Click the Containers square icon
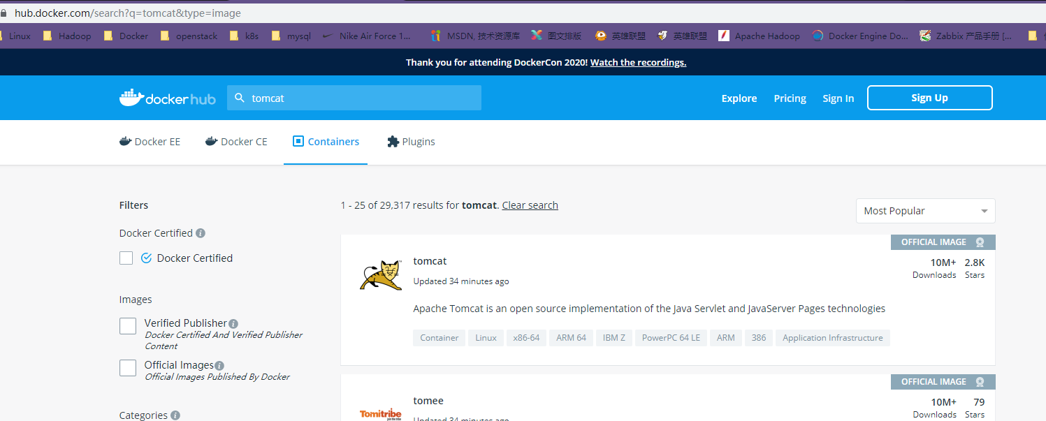This screenshot has width=1046, height=421. tap(298, 142)
